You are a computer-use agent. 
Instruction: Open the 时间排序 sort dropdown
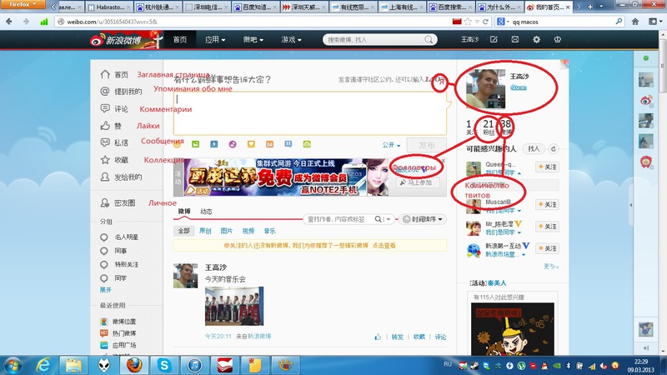point(423,219)
